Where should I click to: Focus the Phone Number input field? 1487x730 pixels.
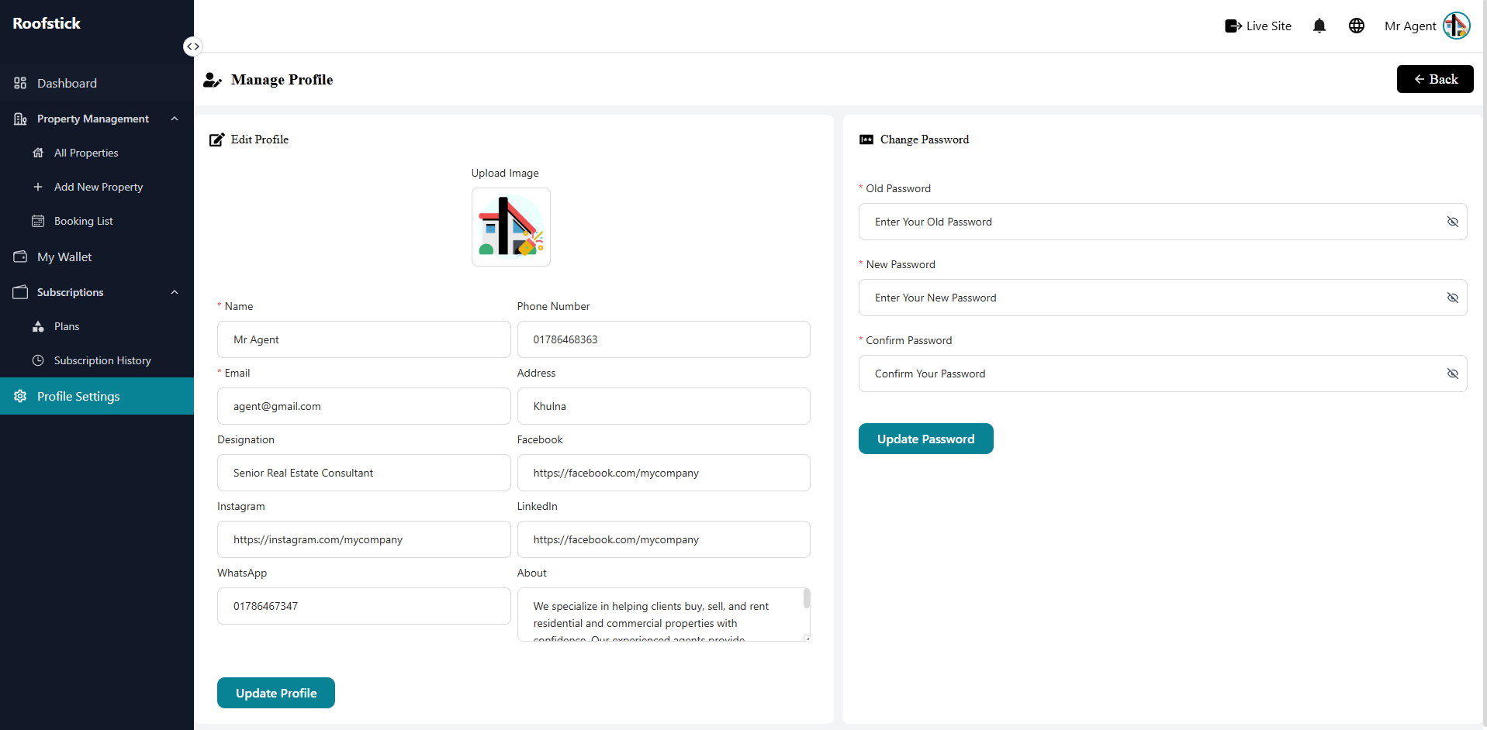pos(664,339)
